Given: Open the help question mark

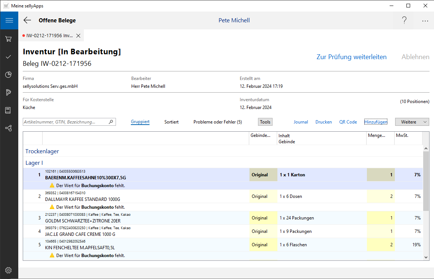Looking at the screenshot, I should (x=404, y=20).
